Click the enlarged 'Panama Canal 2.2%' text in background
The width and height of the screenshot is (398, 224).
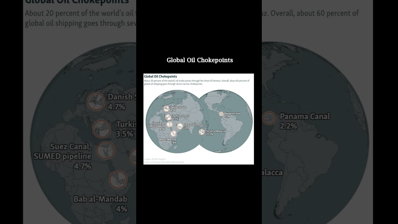(305, 121)
